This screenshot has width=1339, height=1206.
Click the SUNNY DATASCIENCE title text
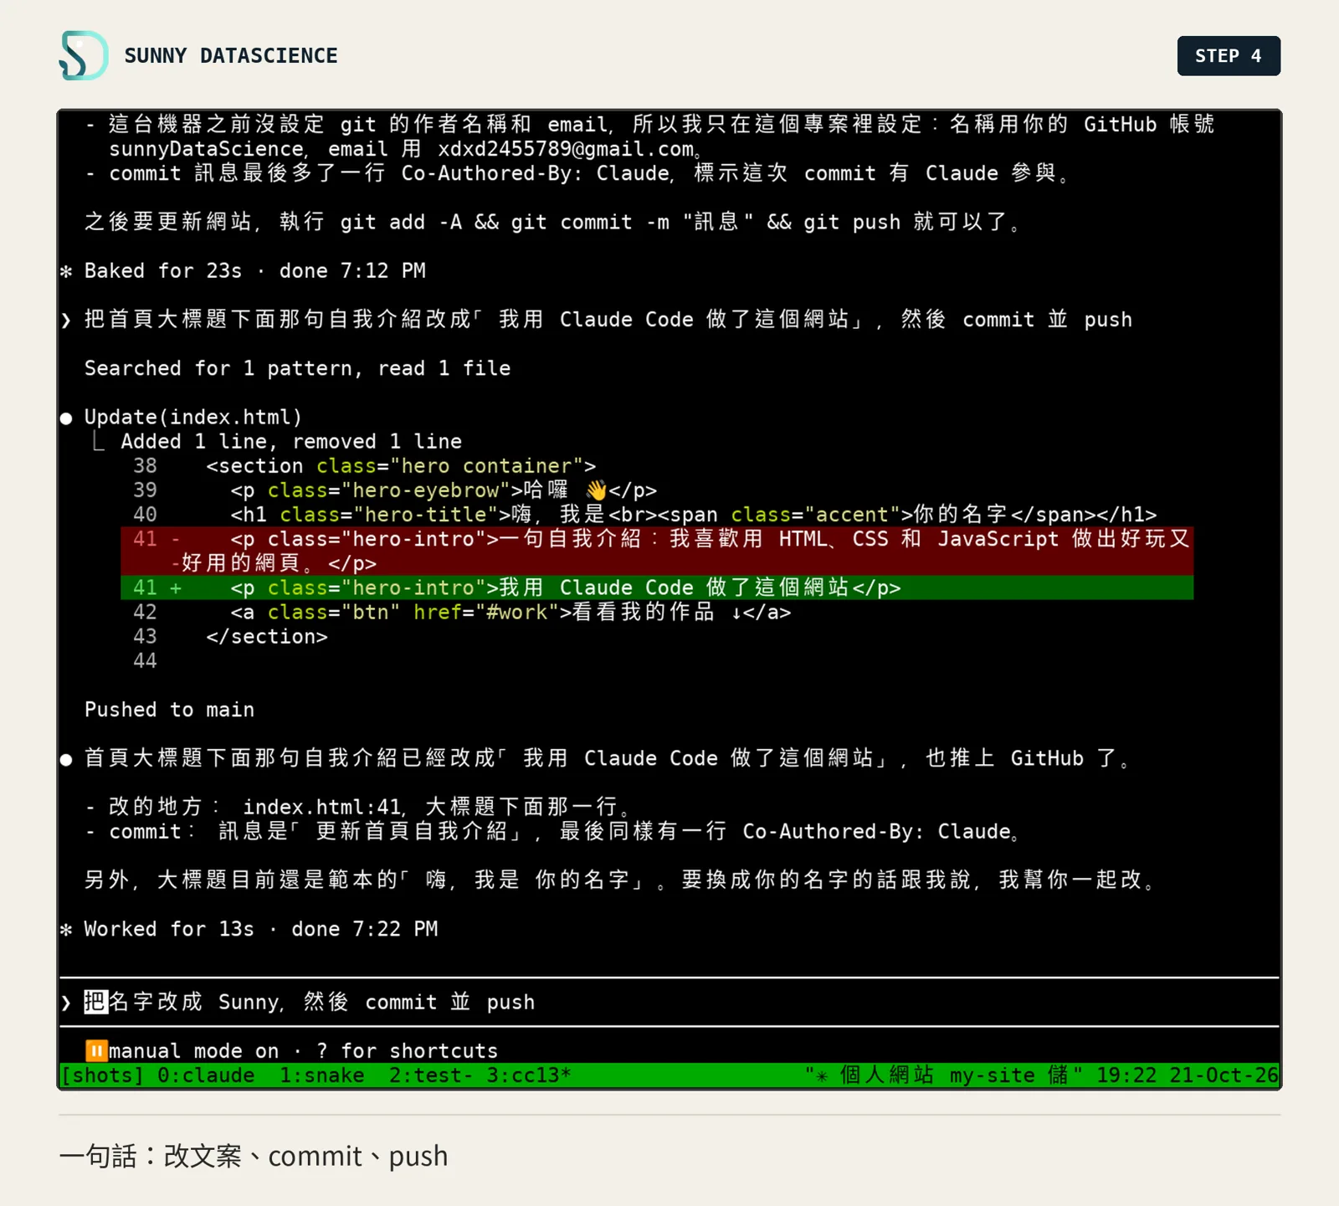231,56
